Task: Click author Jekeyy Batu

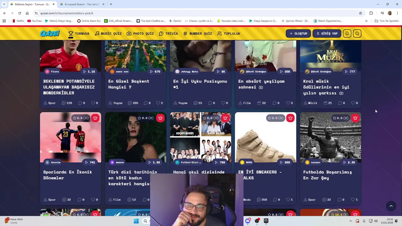Action: pos(187,72)
